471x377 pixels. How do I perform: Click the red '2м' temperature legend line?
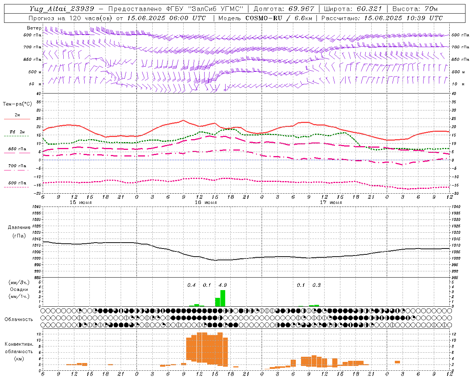pos(17,119)
